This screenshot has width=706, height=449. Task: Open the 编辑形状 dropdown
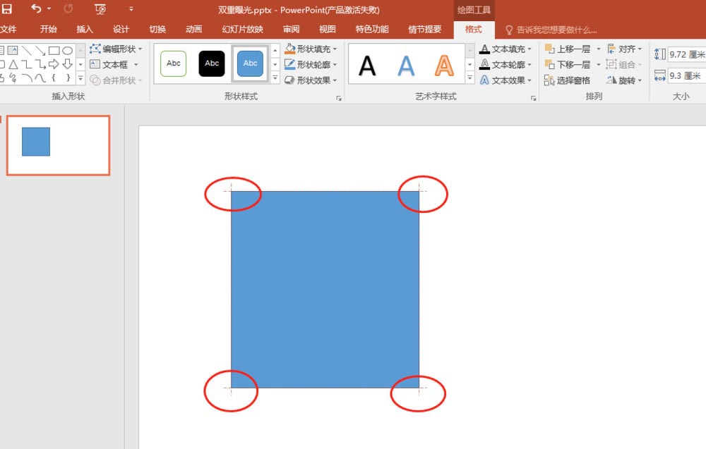(x=116, y=49)
